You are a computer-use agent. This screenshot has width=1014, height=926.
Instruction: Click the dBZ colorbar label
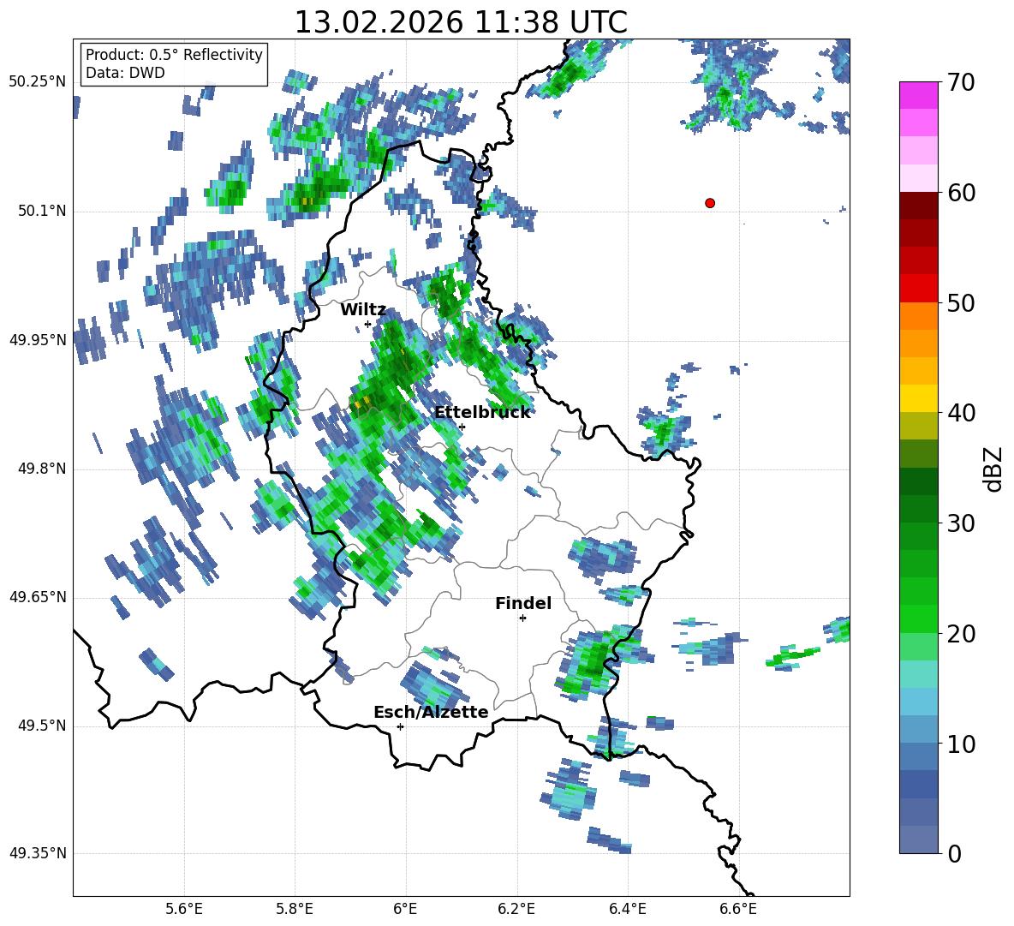click(993, 469)
